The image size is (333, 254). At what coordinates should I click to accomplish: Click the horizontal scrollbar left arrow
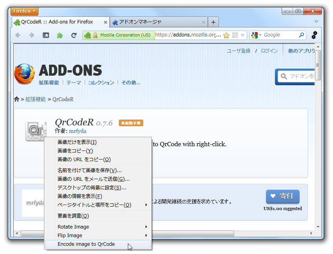coord(17,233)
